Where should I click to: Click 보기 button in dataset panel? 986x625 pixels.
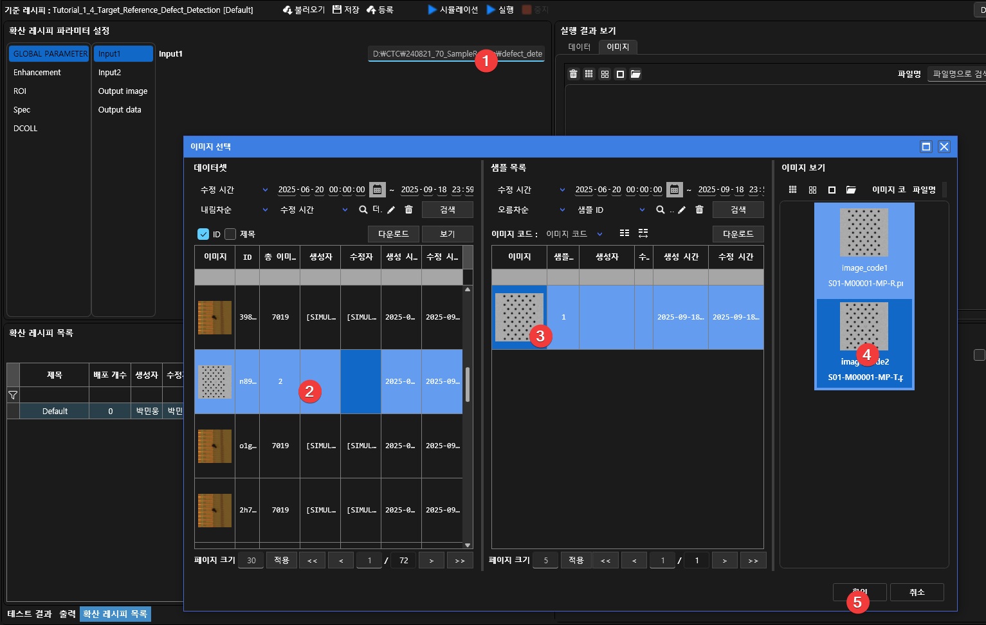click(x=447, y=234)
